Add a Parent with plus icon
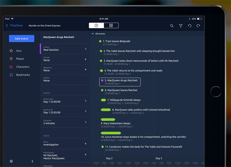The image size is (231, 167). (86, 59)
